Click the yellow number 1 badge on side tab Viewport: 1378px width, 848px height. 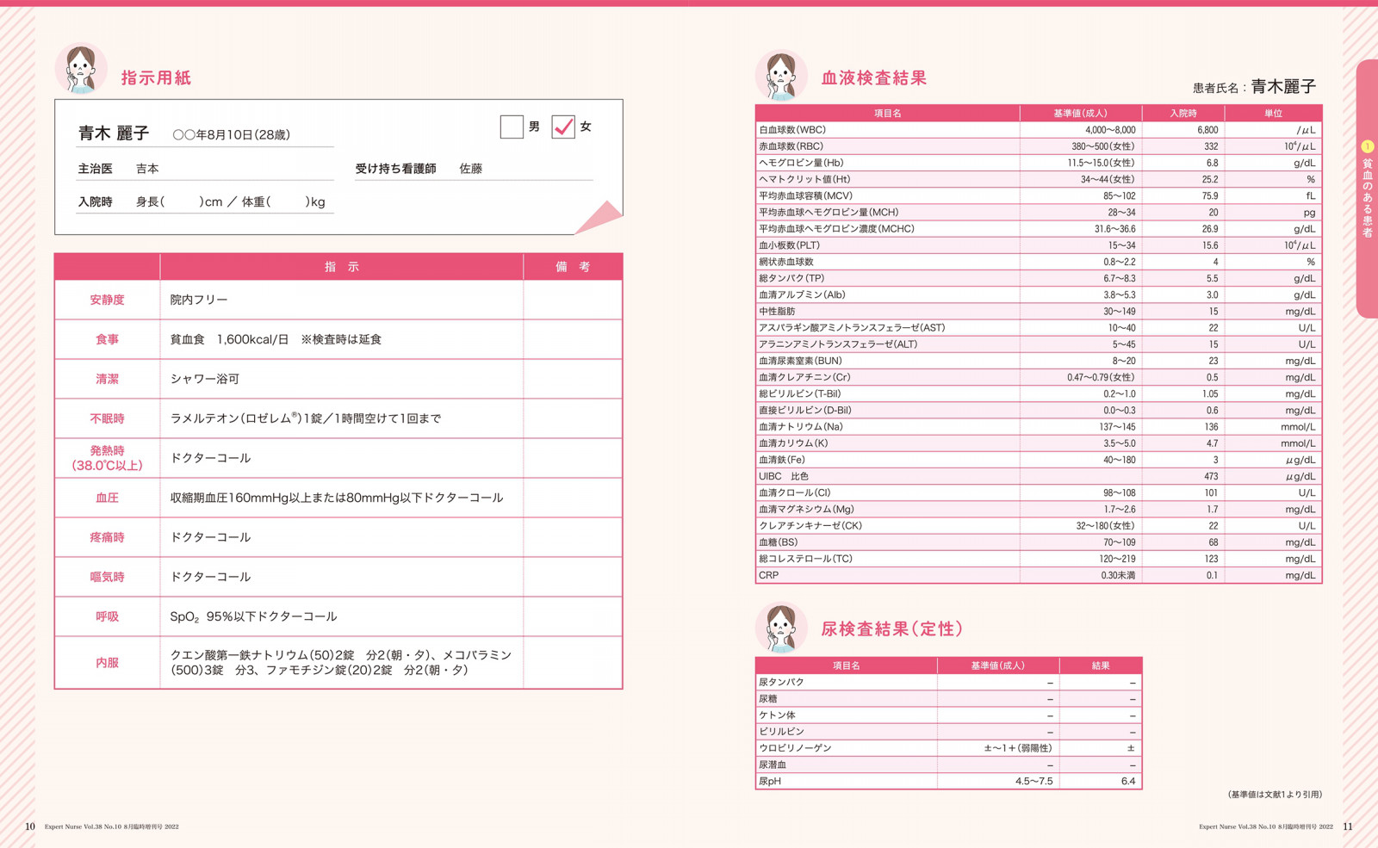tap(1367, 146)
